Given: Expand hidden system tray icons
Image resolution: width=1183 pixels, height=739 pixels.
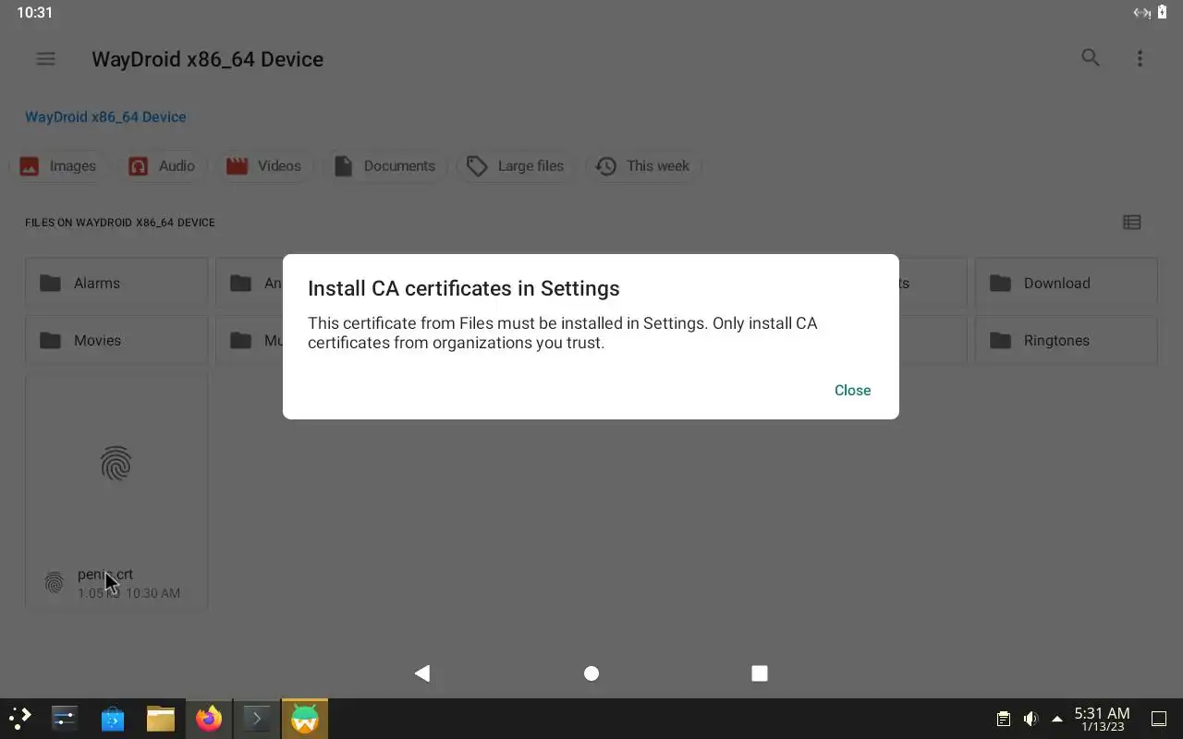Looking at the screenshot, I should (x=1057, y=719).
